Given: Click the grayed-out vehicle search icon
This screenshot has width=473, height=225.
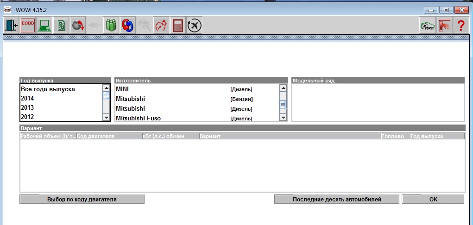Looking at the screenshot, I should coord(145,25).
